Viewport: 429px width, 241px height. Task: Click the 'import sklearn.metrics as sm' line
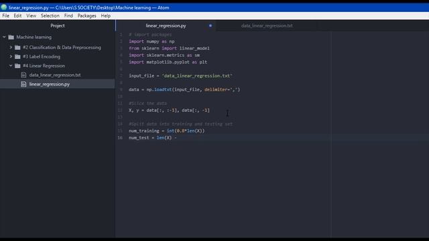click(164, 55)
